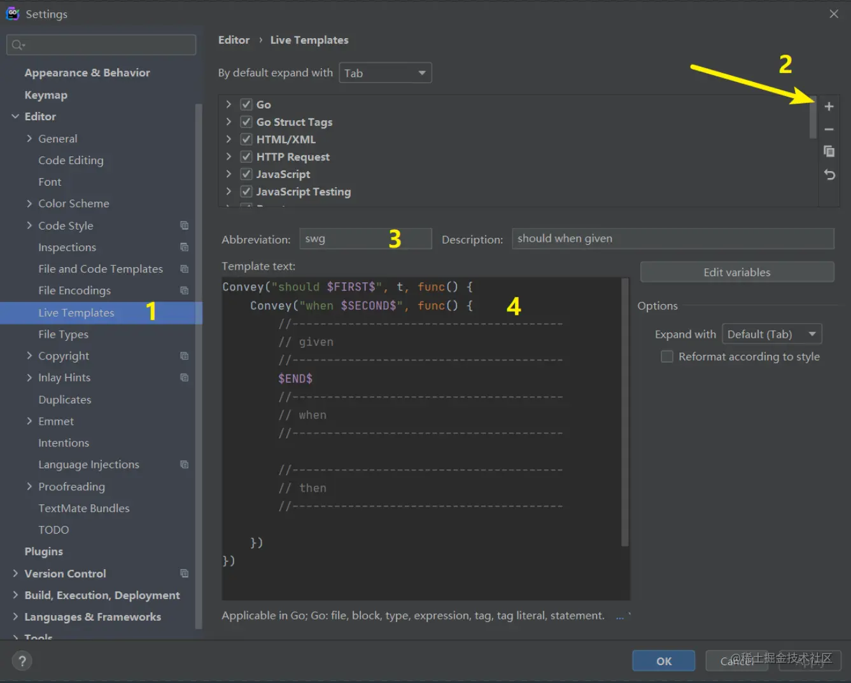
Task: Confirm settings with the OK button
Action: (x=664, y=661)
